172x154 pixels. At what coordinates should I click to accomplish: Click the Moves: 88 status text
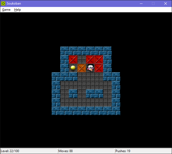(65, 151)
